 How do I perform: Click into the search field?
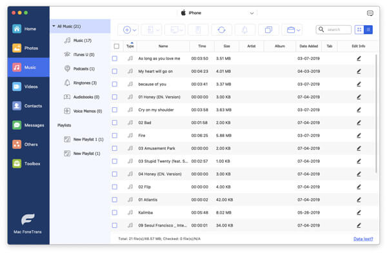(x=337, y=30)
